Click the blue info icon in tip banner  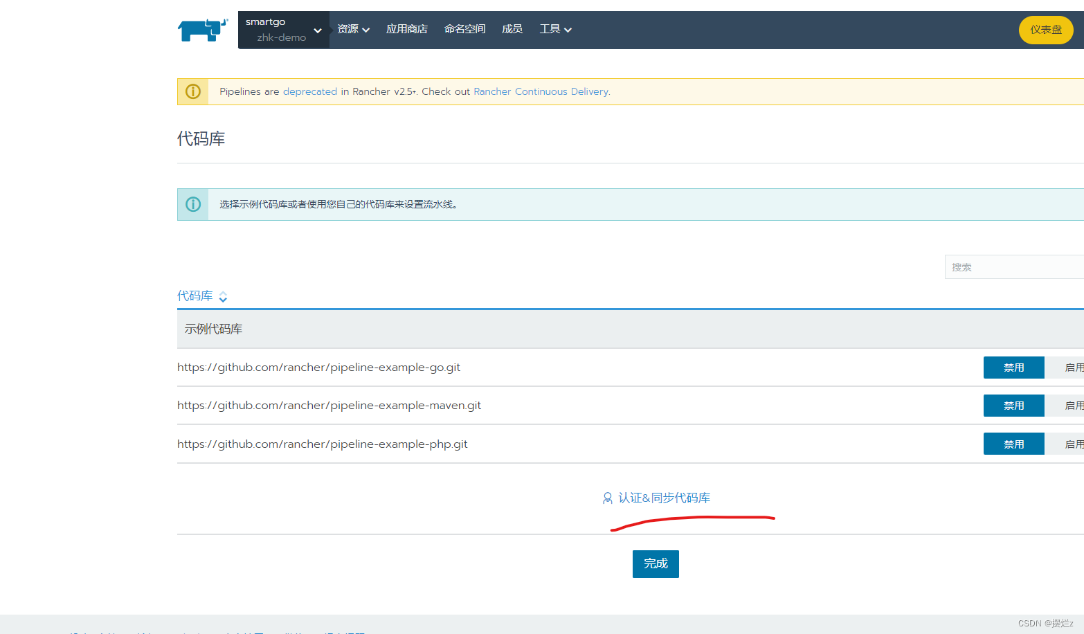pos(193,204)
